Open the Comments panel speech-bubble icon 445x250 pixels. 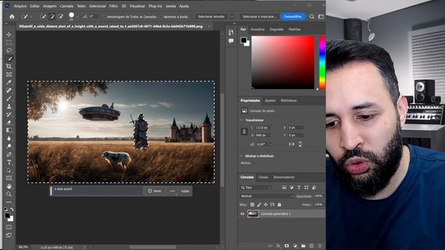(231, 41)
